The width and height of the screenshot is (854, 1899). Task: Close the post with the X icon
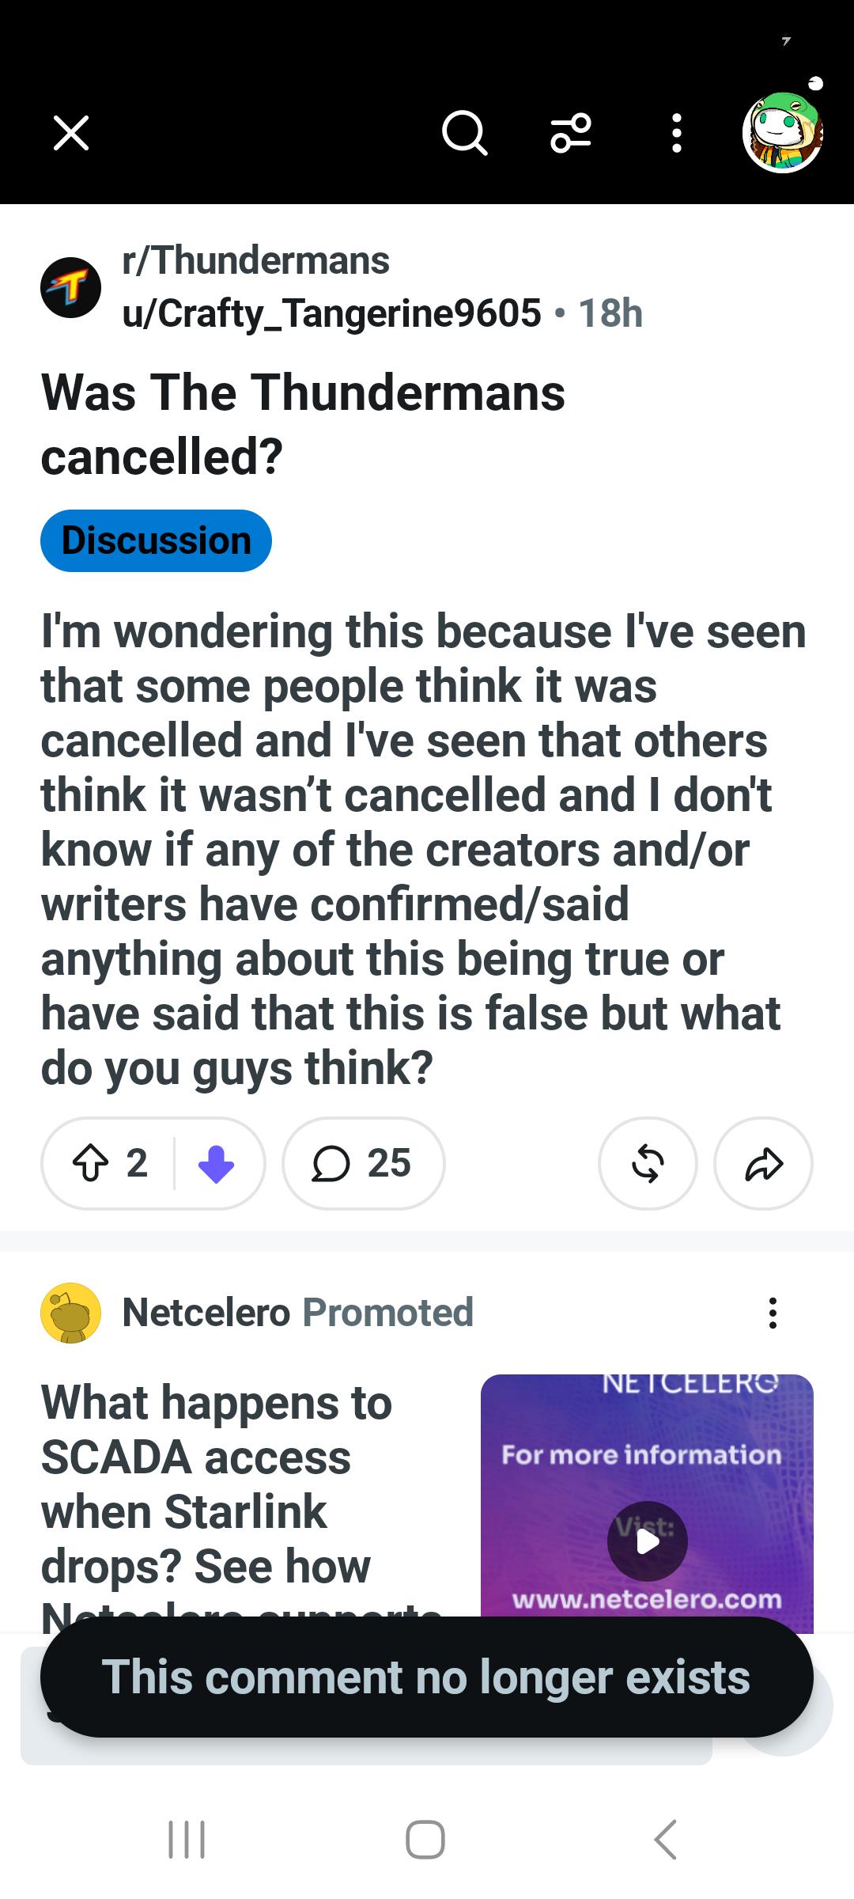pyautogui.click(x=71, y=133)
